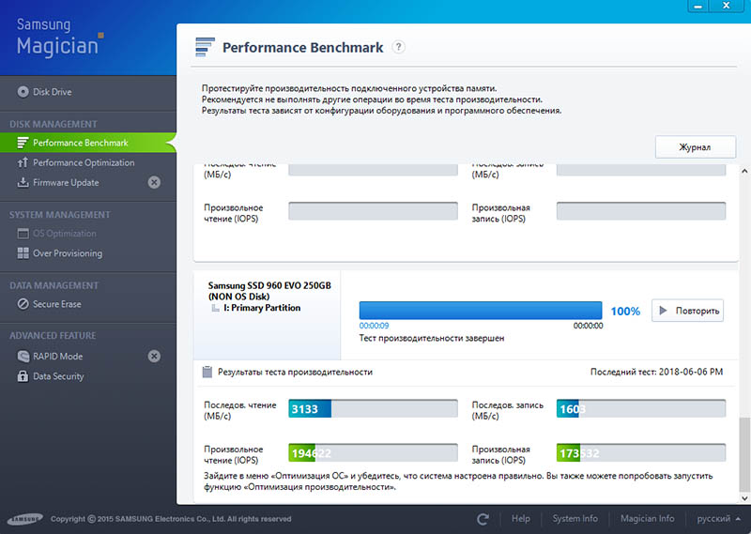Click the Performance Benchmark sidebar icon

click(x=23, y=143)
